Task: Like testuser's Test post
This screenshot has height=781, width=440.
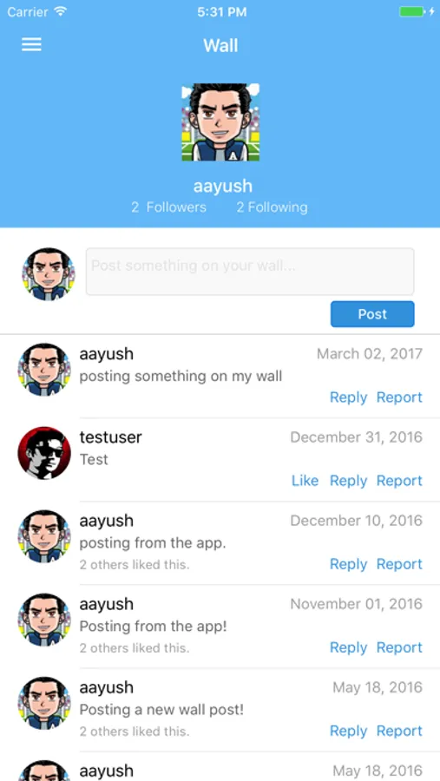Action: click(305, 481)
